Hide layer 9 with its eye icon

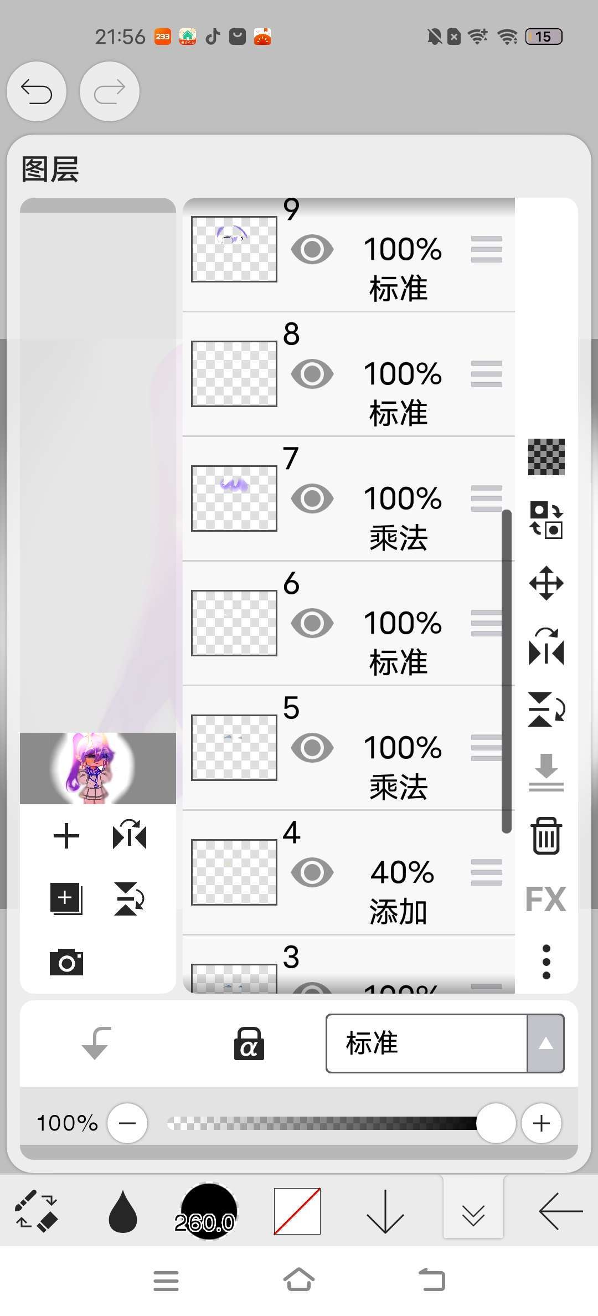pyautogui.click(x=312, y=249)
